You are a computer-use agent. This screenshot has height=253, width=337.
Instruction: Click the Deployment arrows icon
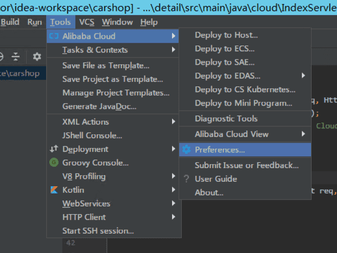pos(54,149)
